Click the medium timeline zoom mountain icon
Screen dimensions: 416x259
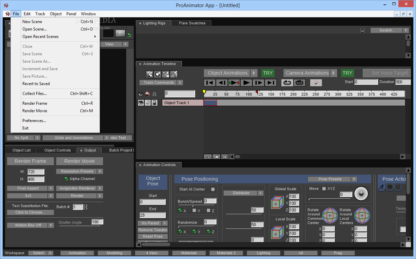point(216,157)
